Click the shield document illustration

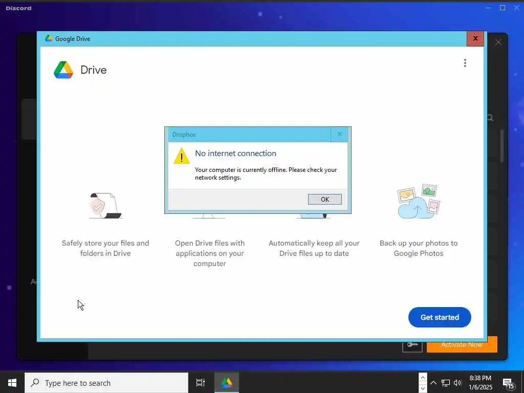coord(105,206)
